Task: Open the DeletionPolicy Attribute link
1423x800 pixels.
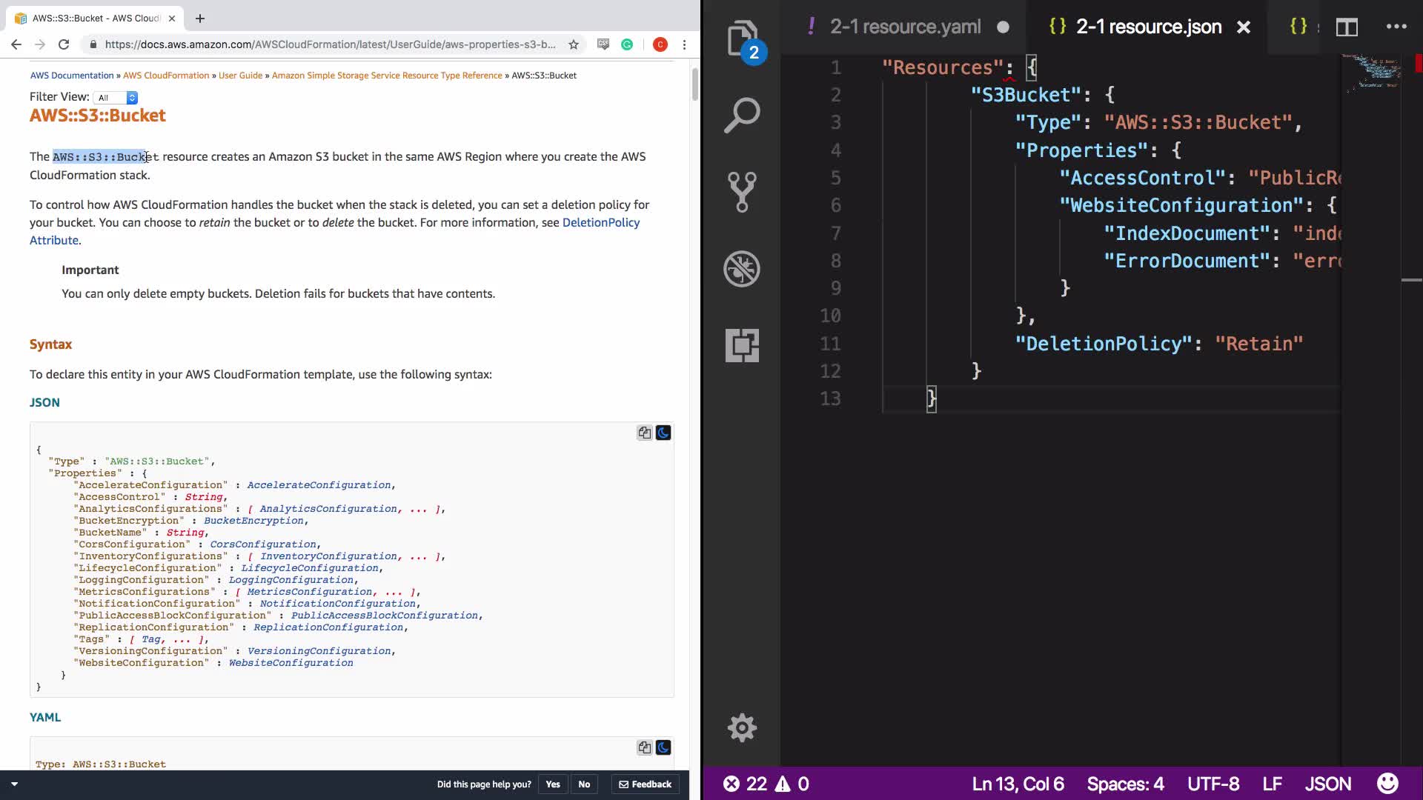Action: coord(600,222)
